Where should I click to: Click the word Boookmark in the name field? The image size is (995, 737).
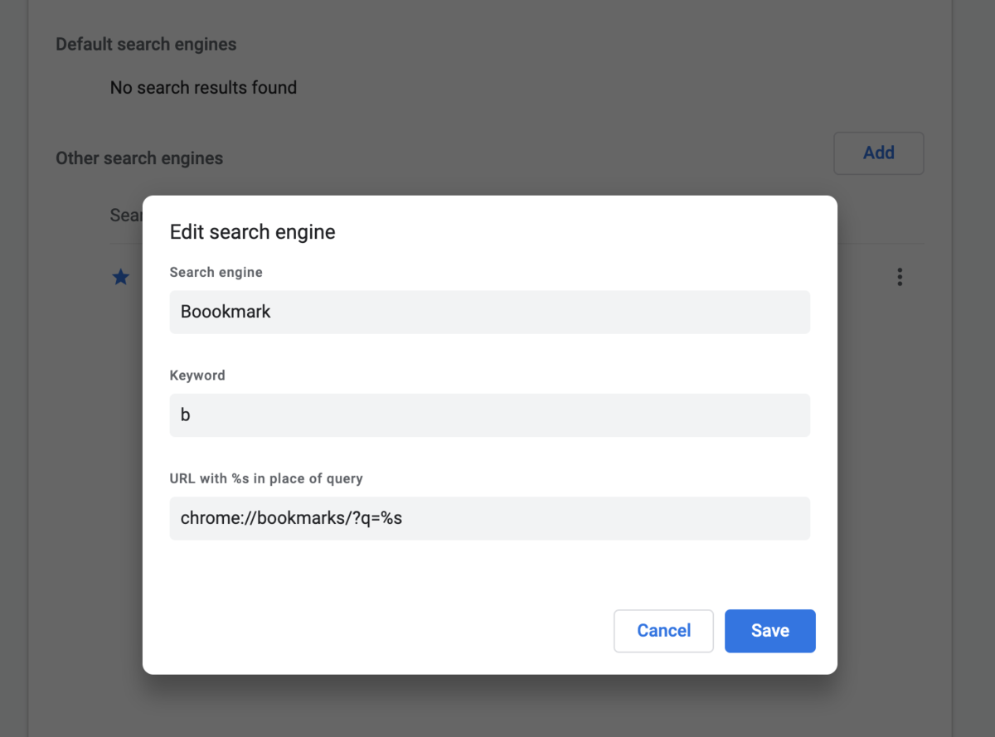tap(226, 313)
